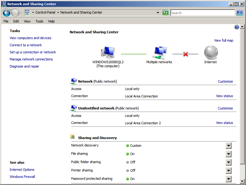The width and height of the screenshot is (246, 185).
Task: Click the 'Local Area Connection 2' text
Action: pyautogui.click(x=143, y=123)
